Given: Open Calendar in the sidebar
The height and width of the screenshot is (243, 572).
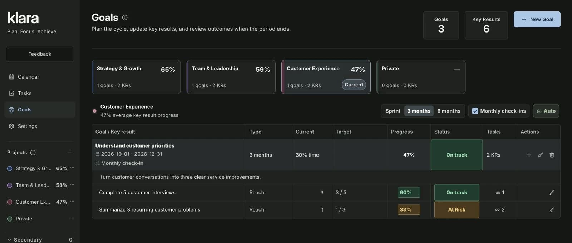Looking at the screenshot, I should coord(40,77).
